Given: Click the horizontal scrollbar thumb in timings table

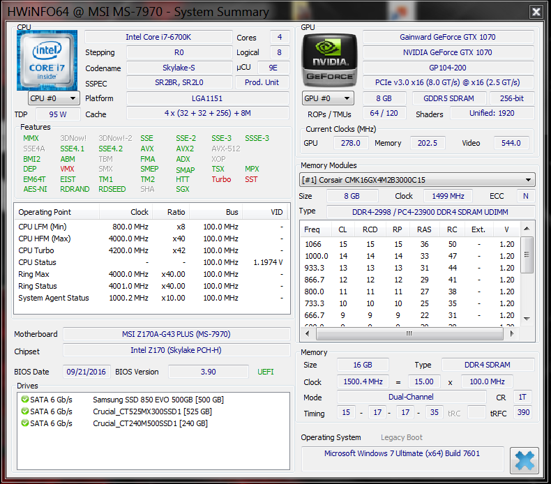Looking at the screenshot, I should coord(409,333).
